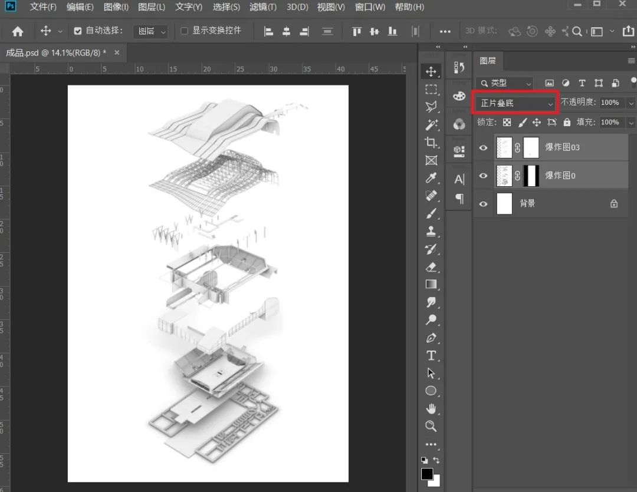Screen dimensions: 637x492
Task: Click the search icon in options bar
Action: (577, 31)
